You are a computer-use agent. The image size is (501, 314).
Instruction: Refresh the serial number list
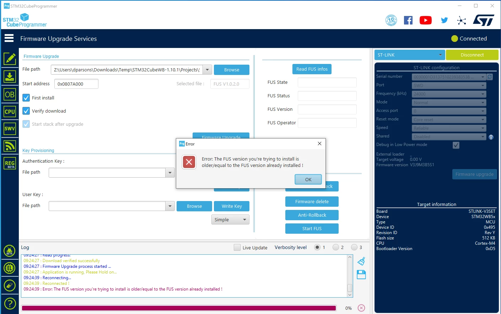pyautogui.click(x=490, y=77)
